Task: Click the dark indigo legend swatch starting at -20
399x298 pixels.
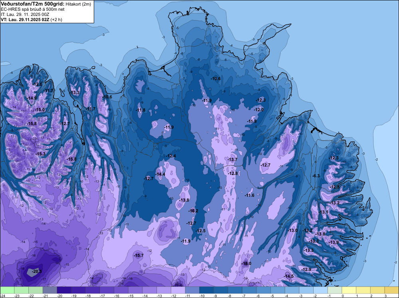Action: (64, 290)
